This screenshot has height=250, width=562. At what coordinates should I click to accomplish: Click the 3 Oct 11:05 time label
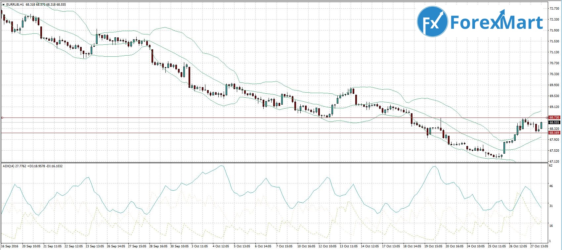point(199,246)
